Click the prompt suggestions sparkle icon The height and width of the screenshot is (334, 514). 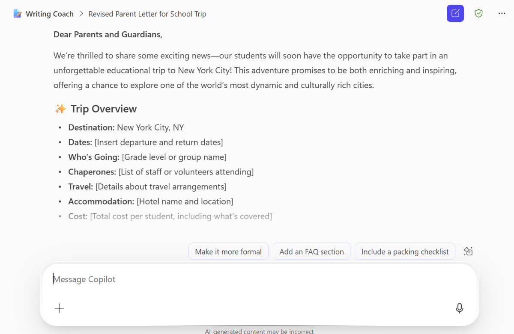468,251
